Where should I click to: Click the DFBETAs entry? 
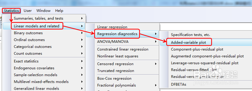(x=206, y=84)
